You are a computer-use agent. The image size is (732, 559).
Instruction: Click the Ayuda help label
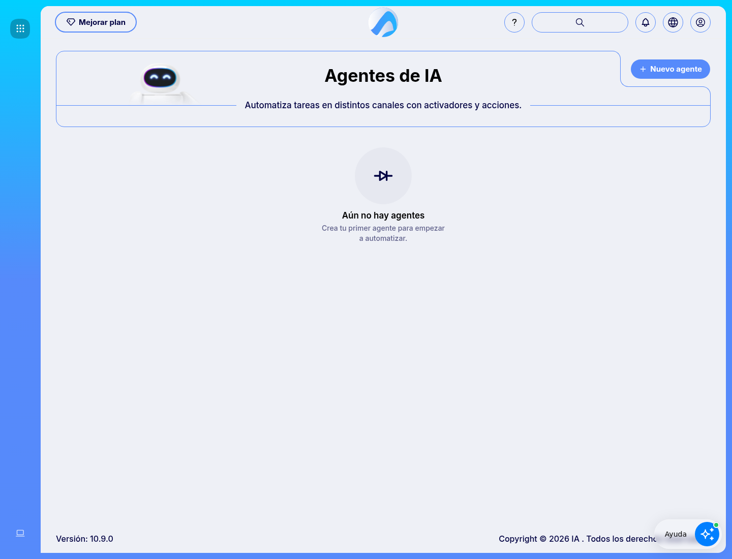click(x=676, y=534)
